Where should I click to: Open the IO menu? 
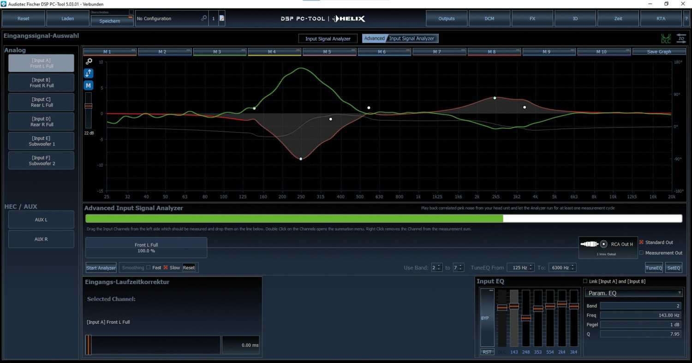(575, 18)
